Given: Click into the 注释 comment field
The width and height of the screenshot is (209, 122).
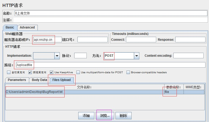Looking at the screenshot, I should [x=110, y=20].
